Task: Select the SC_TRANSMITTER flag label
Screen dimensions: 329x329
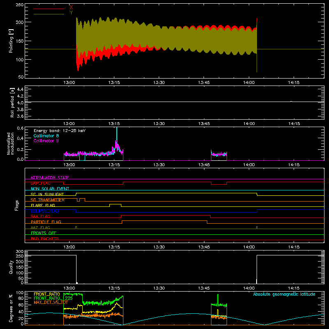Action: (48, 200)
